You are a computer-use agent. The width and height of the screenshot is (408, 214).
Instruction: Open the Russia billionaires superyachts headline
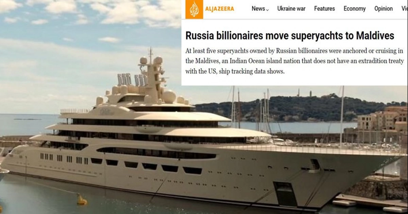(x=290, y=36)
